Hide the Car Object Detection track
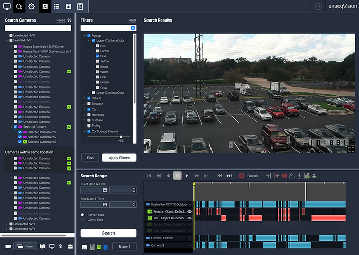This screenshot has height=255, width=359. pyautogui.click(x=189, y=218)
